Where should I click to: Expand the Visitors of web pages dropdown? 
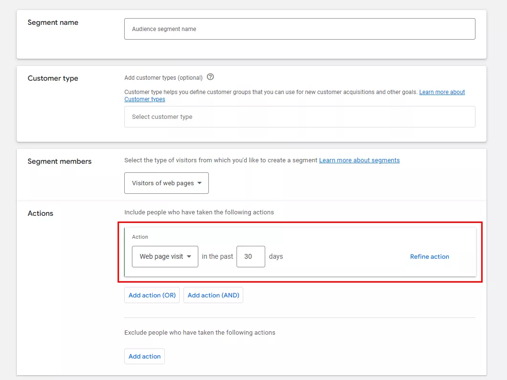coord(166,183)
